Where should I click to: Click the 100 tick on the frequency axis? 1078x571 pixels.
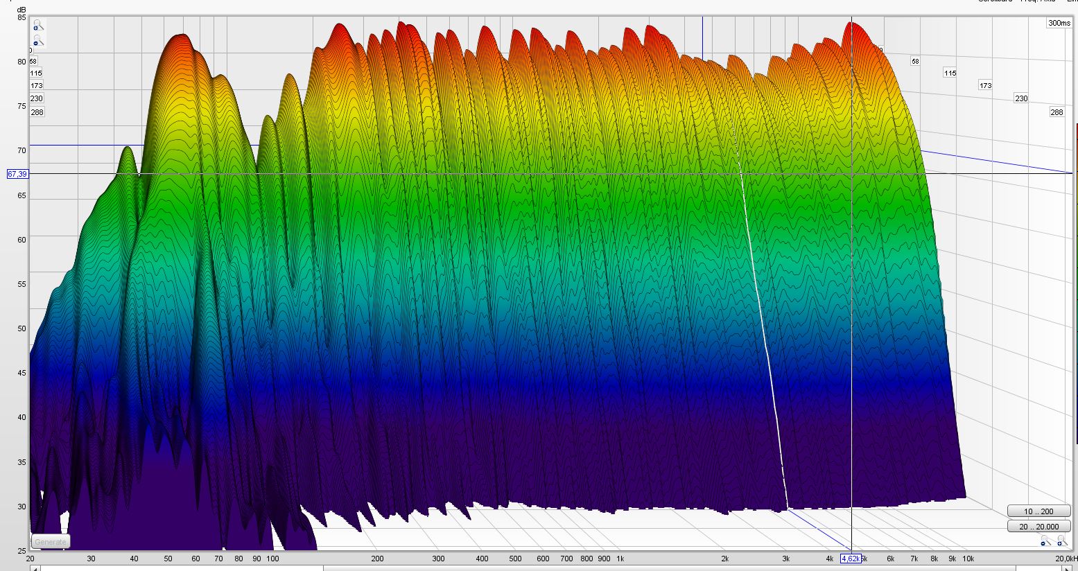pyautogui.click(x=272, y=559)
